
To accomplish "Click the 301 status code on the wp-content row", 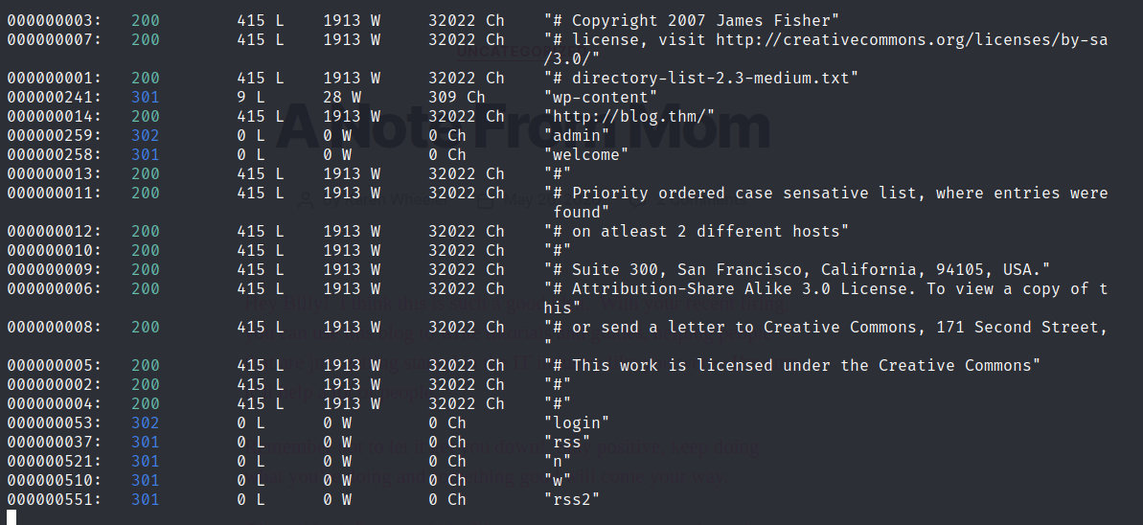I will click(145, 97).
